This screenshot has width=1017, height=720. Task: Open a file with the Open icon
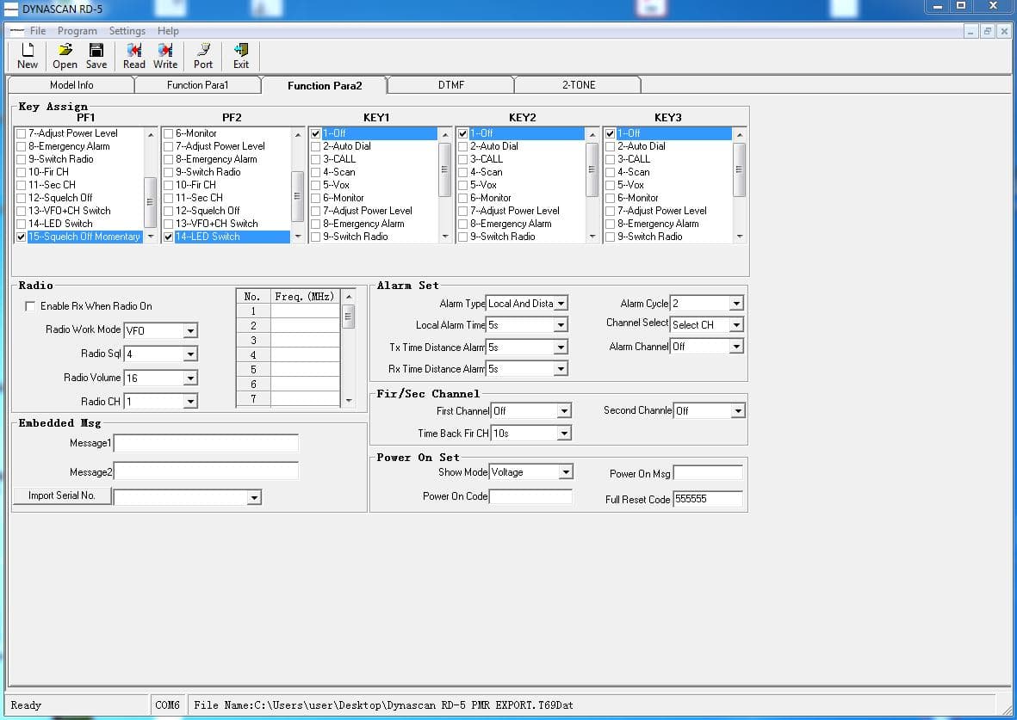65,56
